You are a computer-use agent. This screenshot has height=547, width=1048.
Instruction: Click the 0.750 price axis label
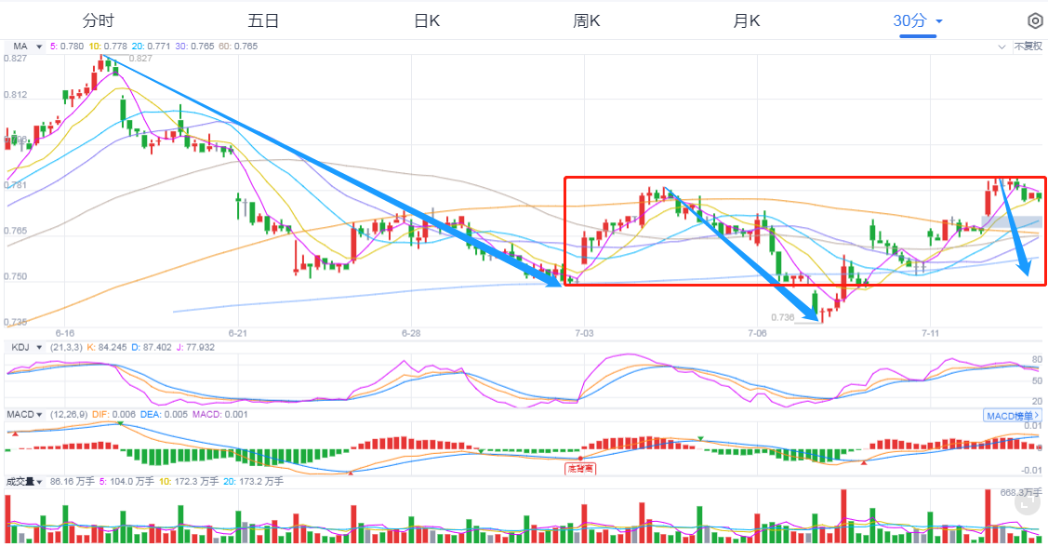pos(16,276)
